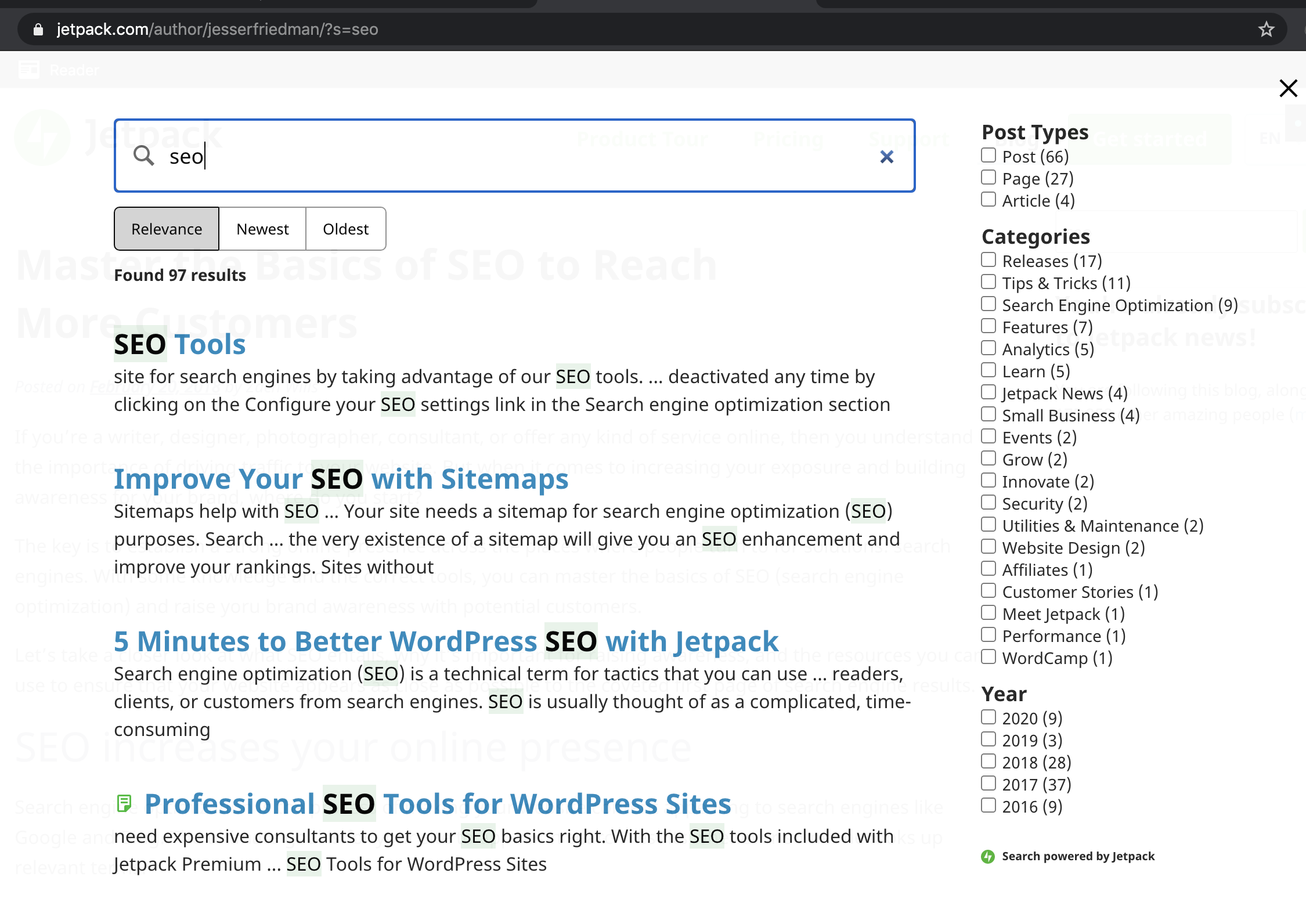The image size is (1306, 902).
Task: Check the Analytics (5) category
Action: tap(988, 348)
